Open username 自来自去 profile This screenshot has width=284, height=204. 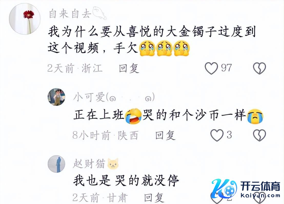pos(70,14)
